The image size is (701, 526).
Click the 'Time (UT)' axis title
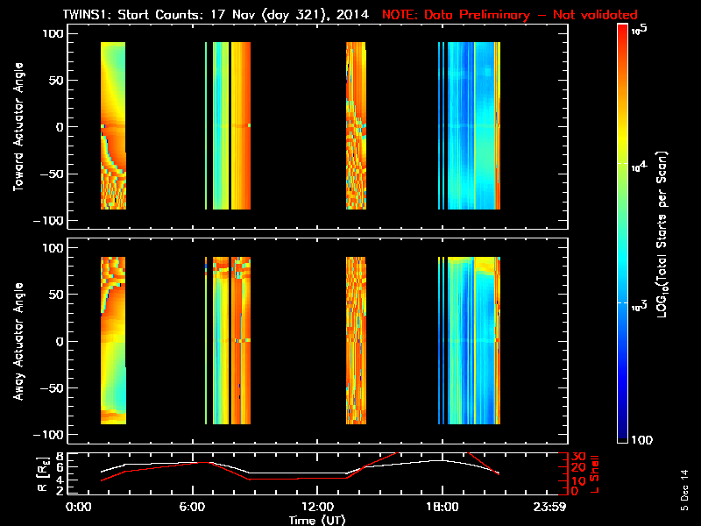click(317, 520)
